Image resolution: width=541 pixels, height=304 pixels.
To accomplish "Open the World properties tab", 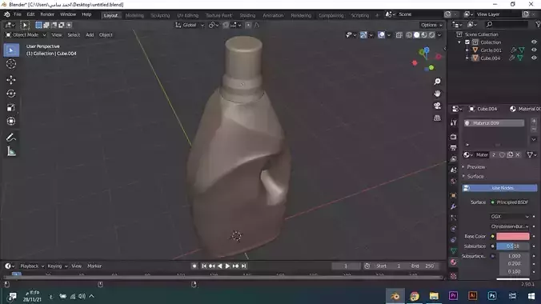I will point(453,181).
